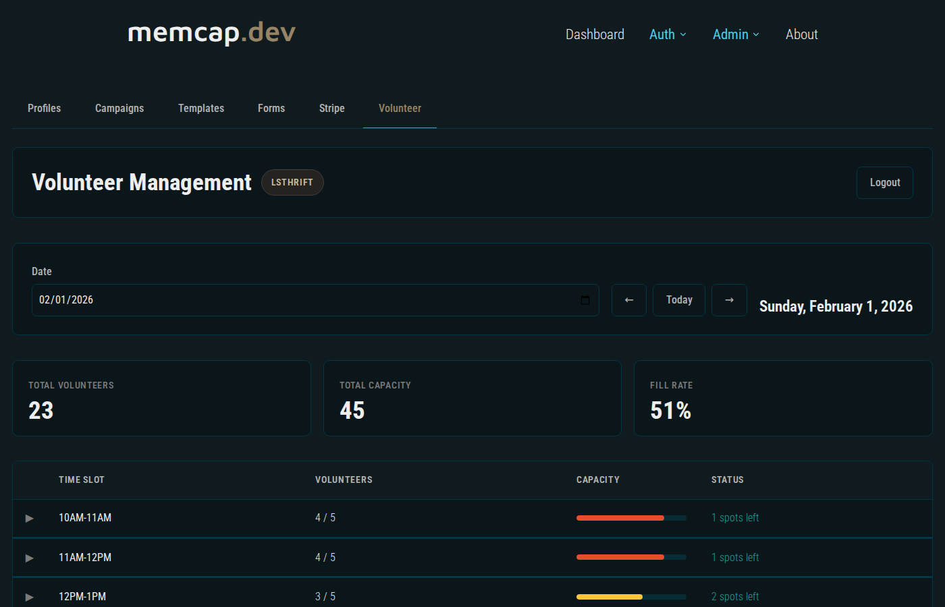The height and width of the screenshot is (607, 945).
Task: Select the Stripe tab
Action: 331,108
